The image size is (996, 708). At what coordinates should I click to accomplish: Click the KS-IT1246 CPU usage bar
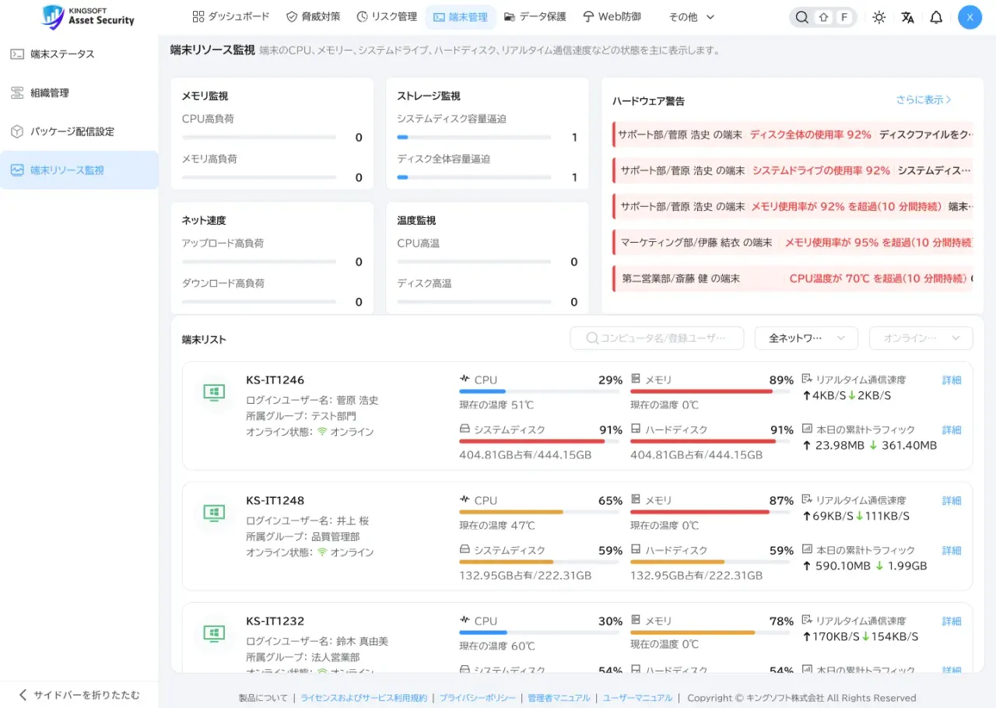[x=539, y=391]
